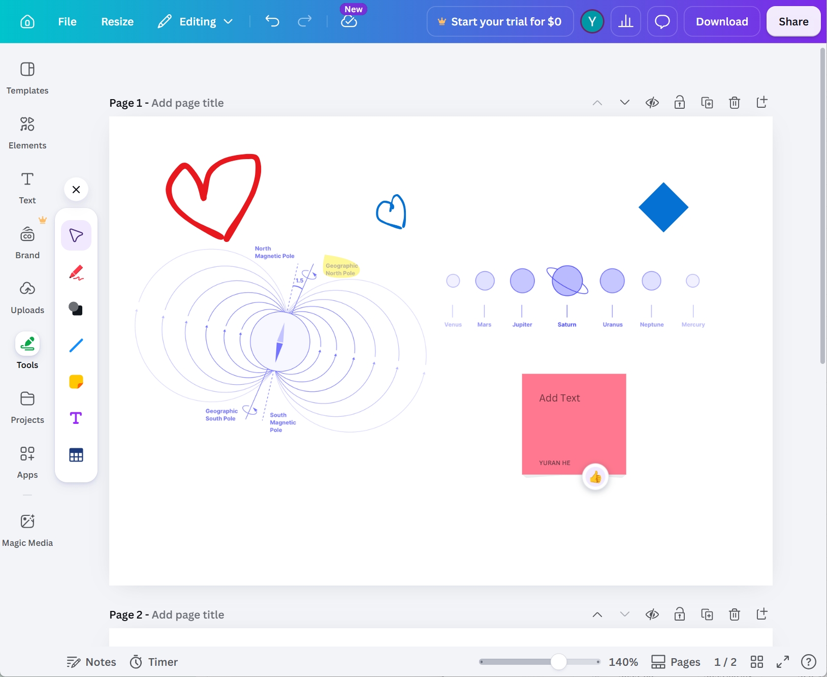Screen dimensions: 827x677
Task: Close the drawing tools toolbar
Action: click(76, 190)
